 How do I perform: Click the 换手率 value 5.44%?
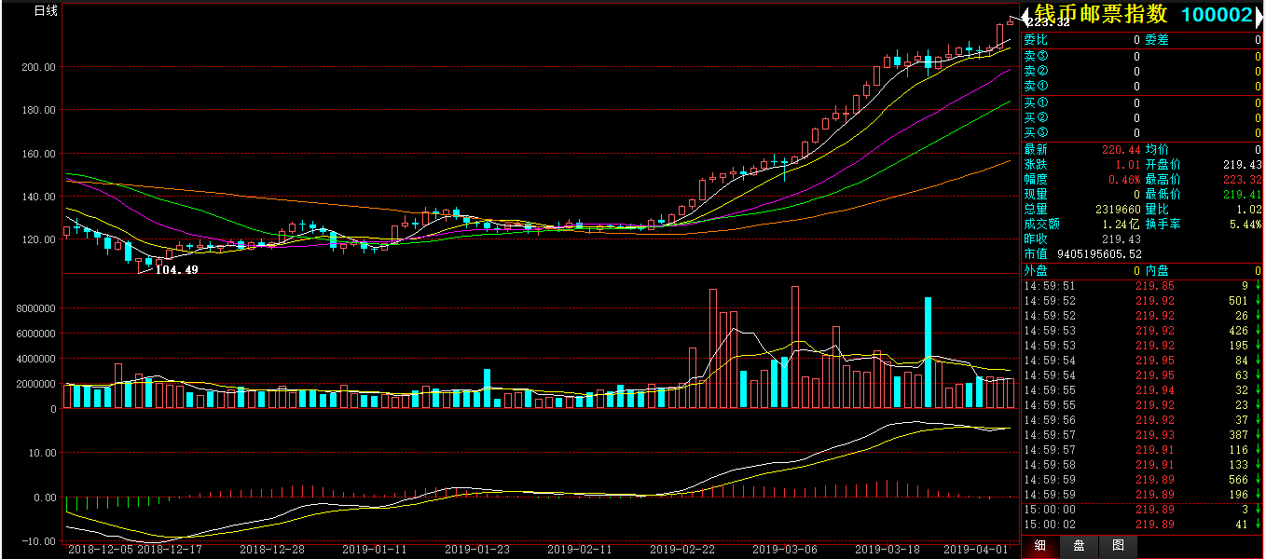(x=1245, y=225)
